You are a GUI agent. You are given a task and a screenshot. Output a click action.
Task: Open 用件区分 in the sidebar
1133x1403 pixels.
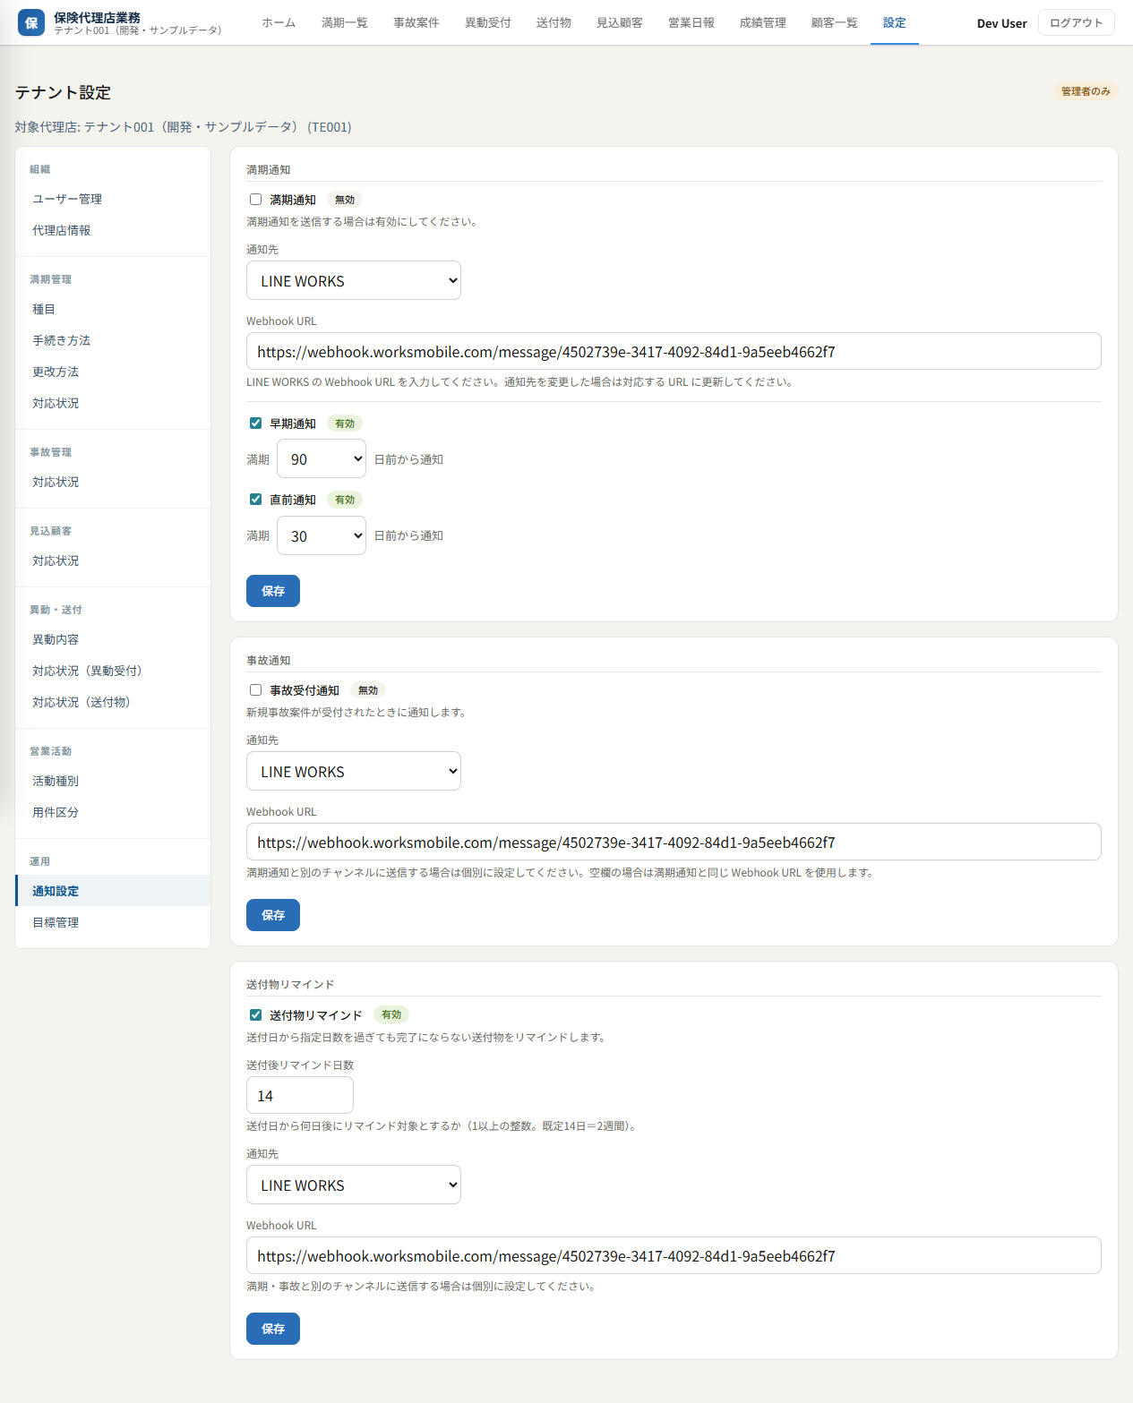click(x=113, y=812)
